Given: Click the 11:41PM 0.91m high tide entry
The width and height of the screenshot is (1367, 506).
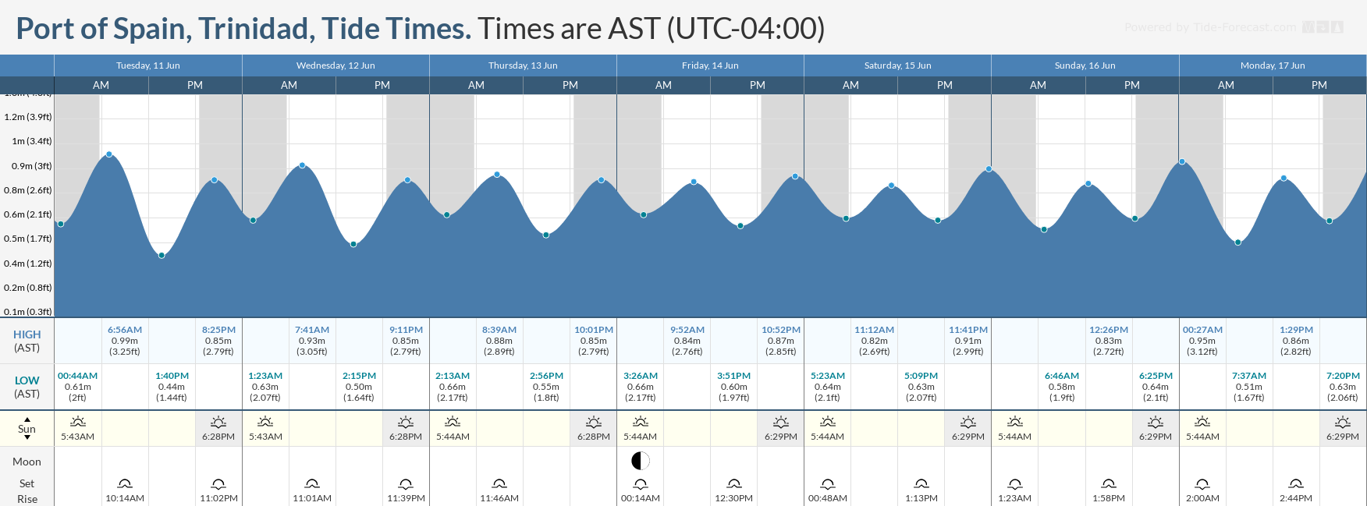Looking at the screenshot, I should [x=968, y=341].
